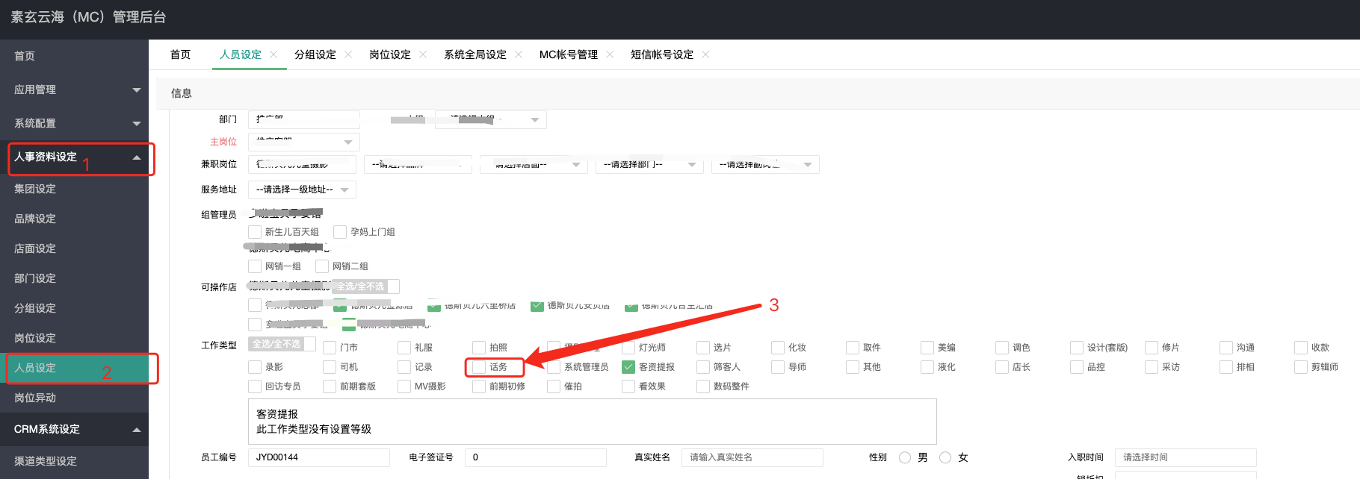Uncheck the 客资提报 checkbox
Screen dimensions: 1360x479
[x=628, y=367]
